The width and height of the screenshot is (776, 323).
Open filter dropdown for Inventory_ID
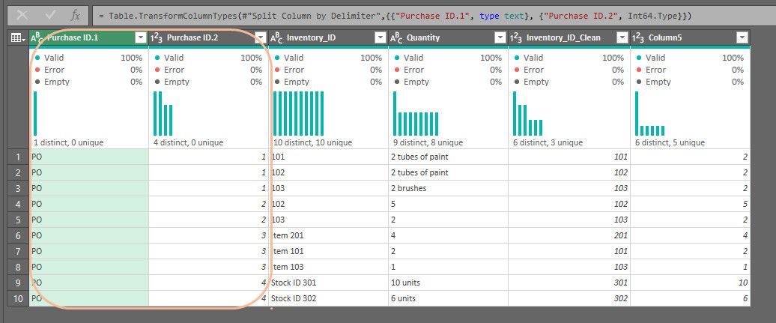pos(380,37)
